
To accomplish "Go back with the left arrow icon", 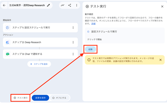I will click(4, 5).
